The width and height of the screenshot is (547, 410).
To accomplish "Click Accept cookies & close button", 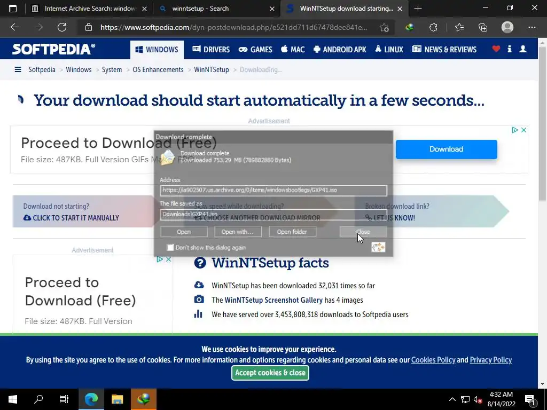I will [x=270, y=373].
